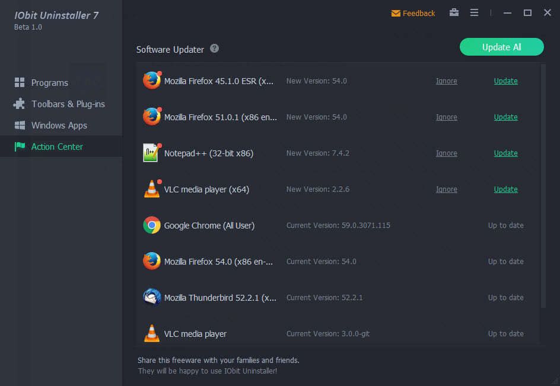Image resolution: width=560 pixels, height=386 pixels.
Task: Click the Feedback envelope icon
Action: tap(395, 13)
